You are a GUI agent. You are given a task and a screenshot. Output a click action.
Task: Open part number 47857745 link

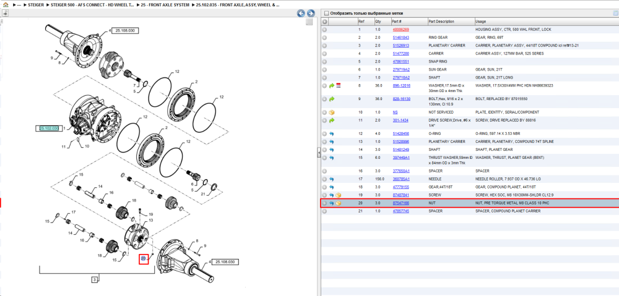pyautogui.click(x=400, y=211)
